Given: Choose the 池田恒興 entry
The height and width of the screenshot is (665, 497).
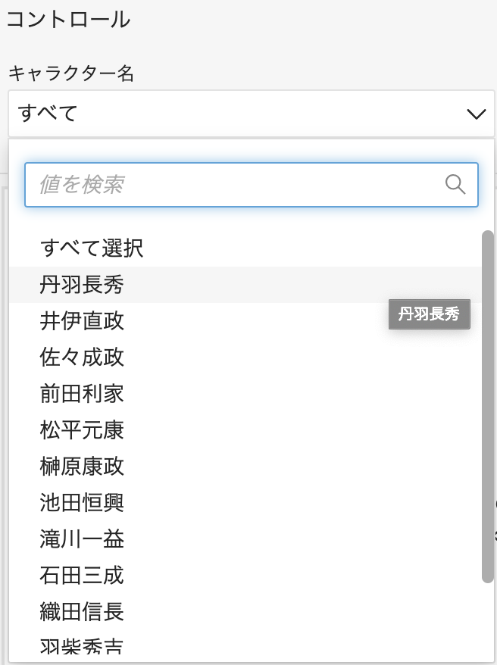Looking at the screenshot, I should 245,503.
